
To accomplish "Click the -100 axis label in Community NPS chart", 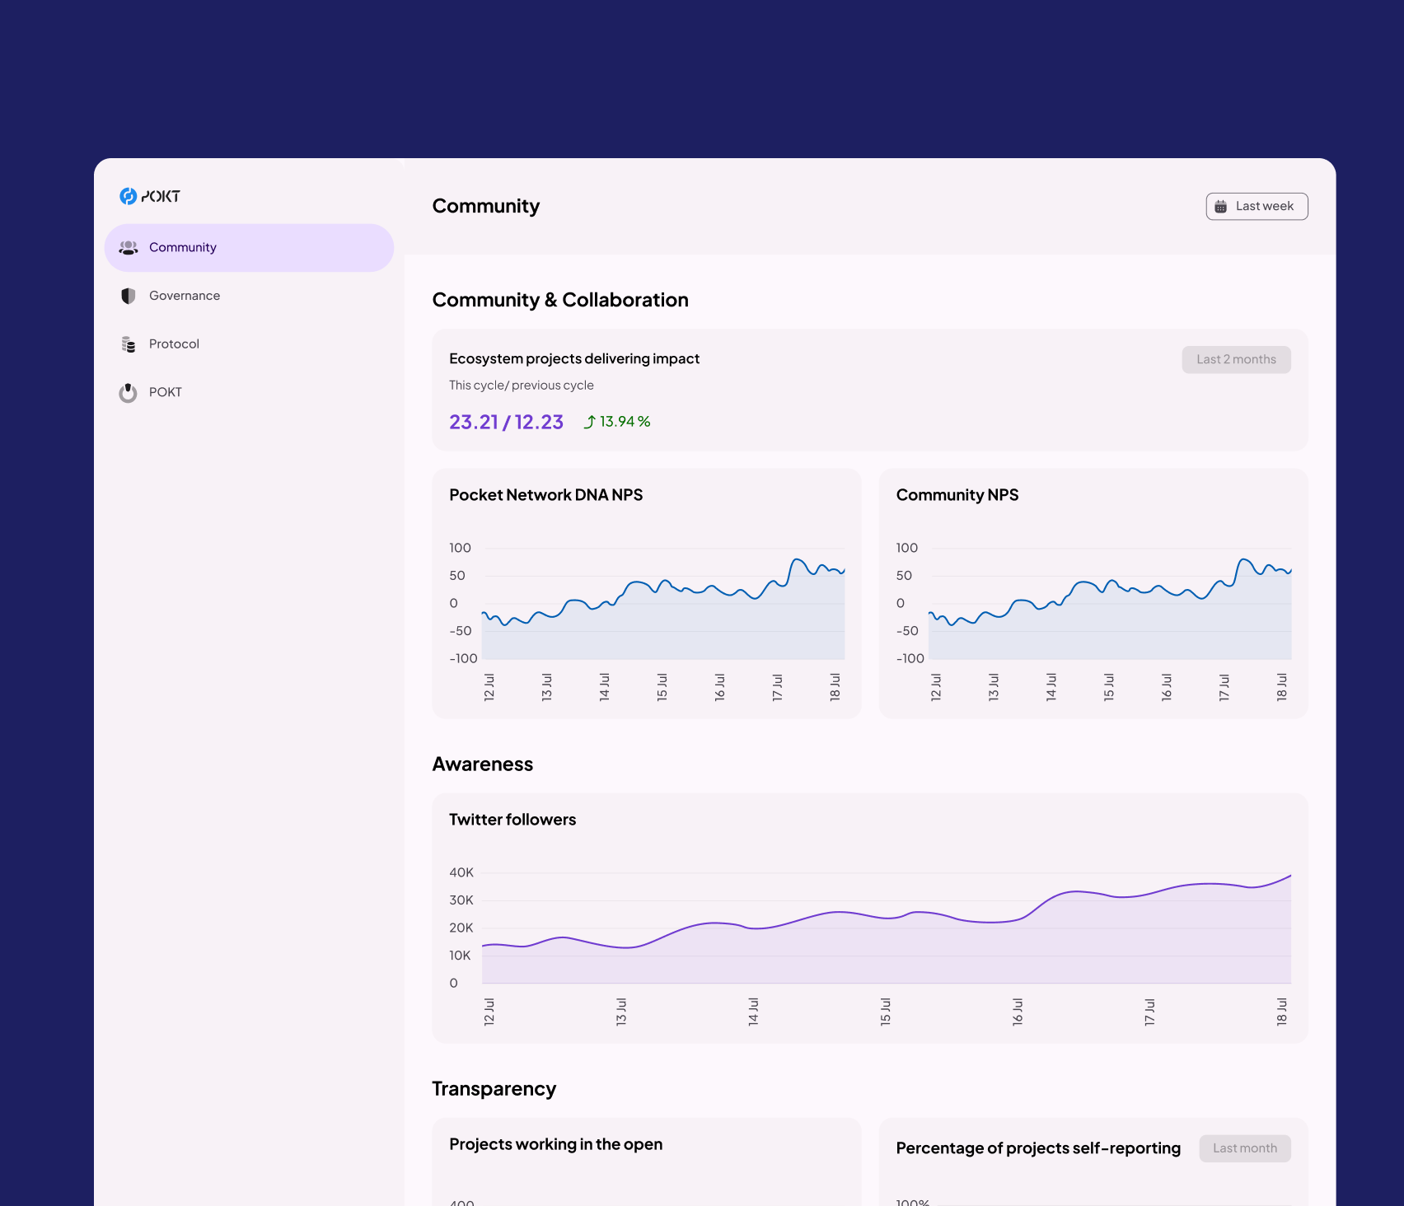I will [910, 659].
